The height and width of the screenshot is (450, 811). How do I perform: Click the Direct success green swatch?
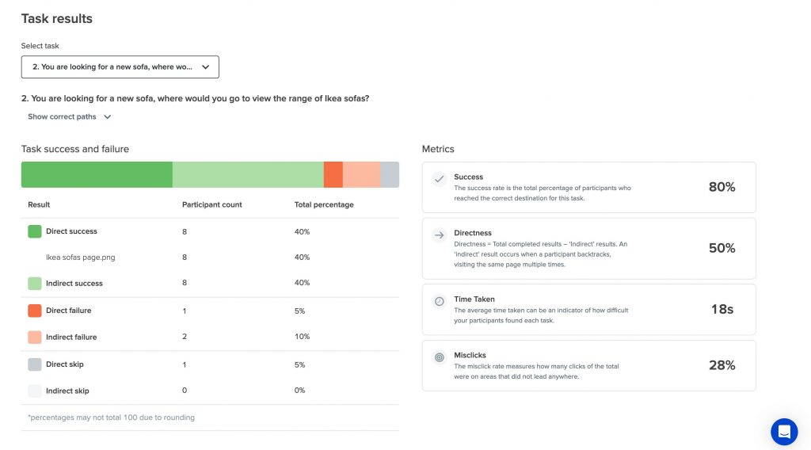[35, 231]
